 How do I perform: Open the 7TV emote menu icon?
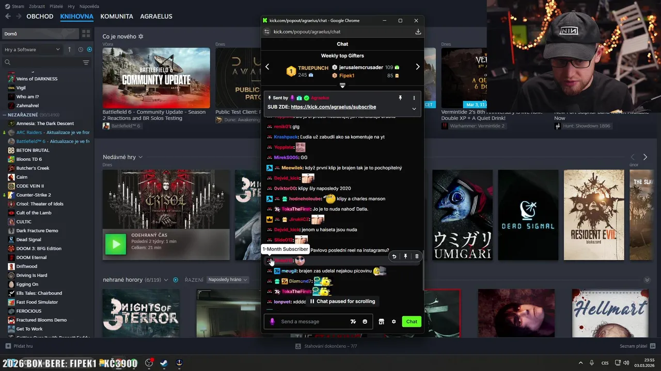(353, 322)
